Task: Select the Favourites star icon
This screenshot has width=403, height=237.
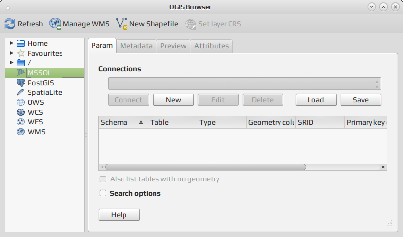Action: (21, 53)
